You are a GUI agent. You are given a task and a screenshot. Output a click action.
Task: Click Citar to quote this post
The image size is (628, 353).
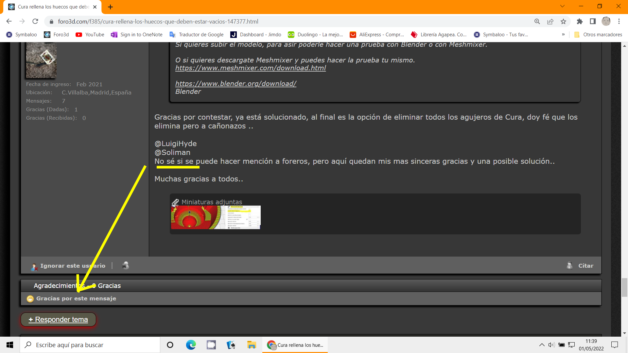(x=585, y=266)
